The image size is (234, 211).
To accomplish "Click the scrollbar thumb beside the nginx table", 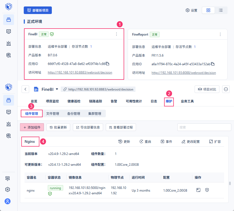I will [x=230, y=183].
